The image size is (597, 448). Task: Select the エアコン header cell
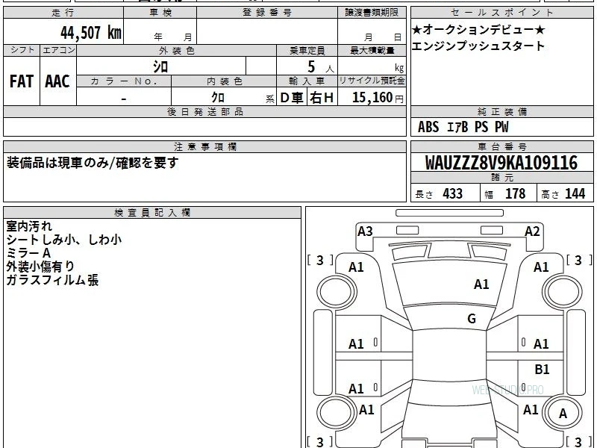click(58, 50)
